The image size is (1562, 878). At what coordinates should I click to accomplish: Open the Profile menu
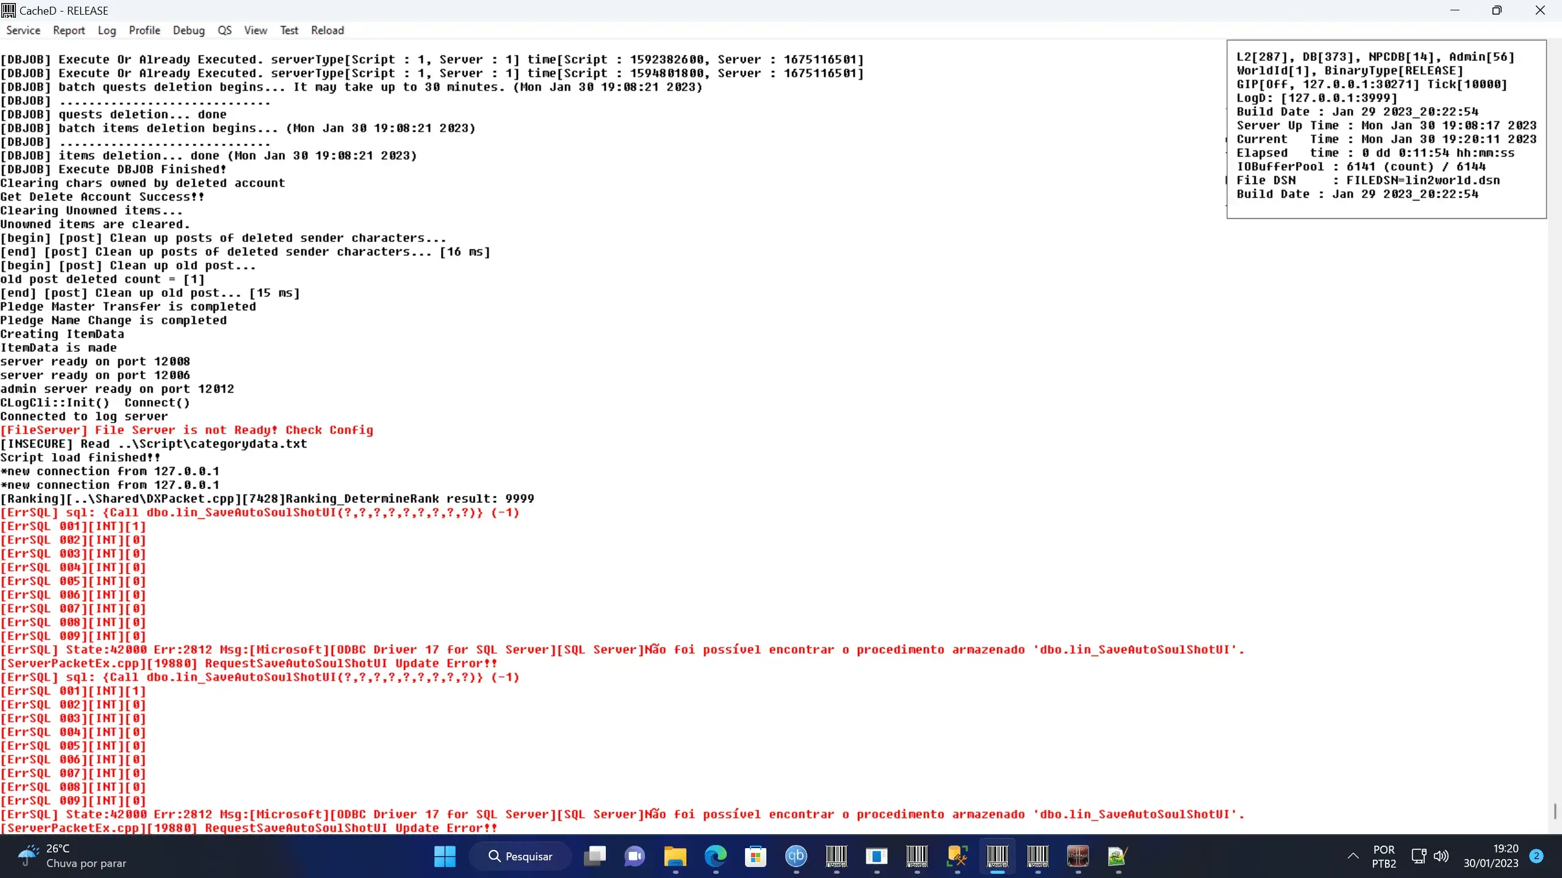click(x=145, y=30)
